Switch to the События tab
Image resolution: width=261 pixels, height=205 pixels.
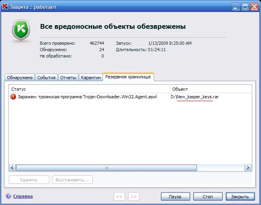point(46,78)
